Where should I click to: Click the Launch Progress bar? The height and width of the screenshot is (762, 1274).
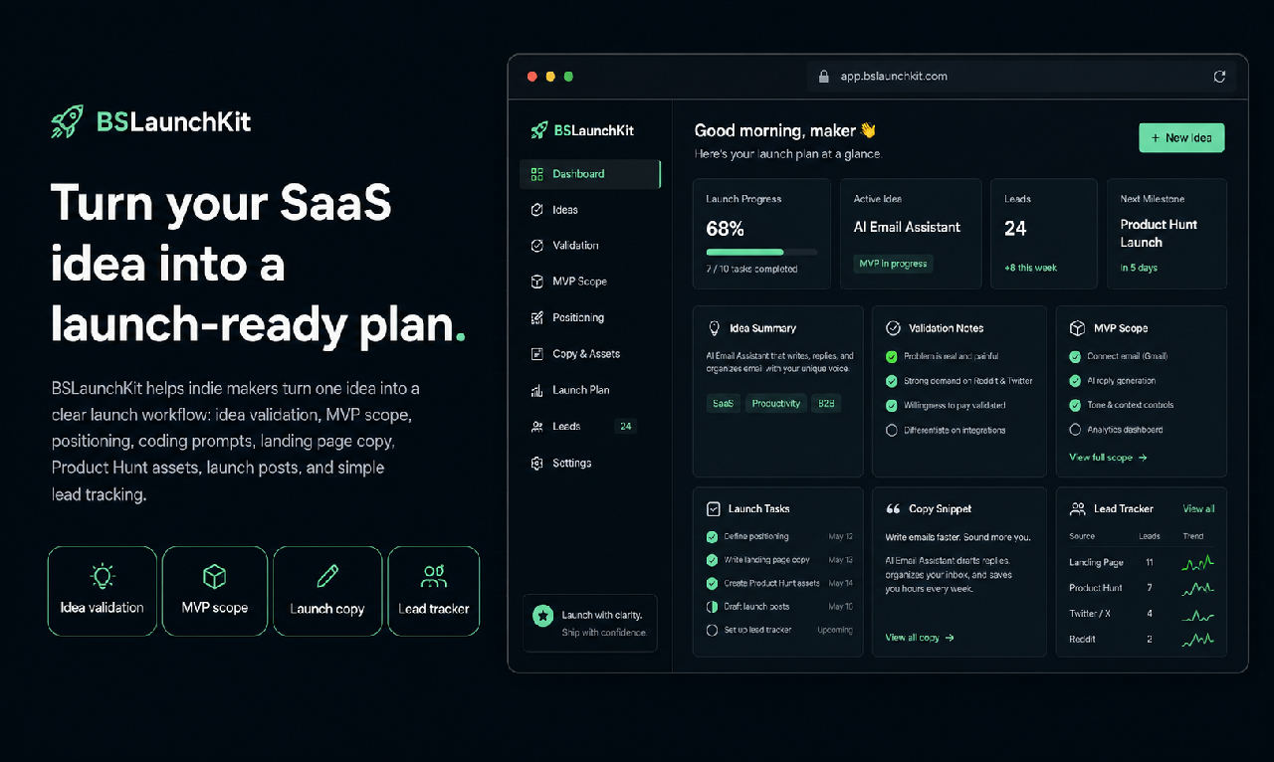[x=761, y=252]
